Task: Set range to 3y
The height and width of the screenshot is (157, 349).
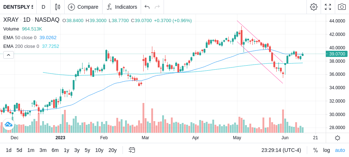Action: [x=77, y=150]
